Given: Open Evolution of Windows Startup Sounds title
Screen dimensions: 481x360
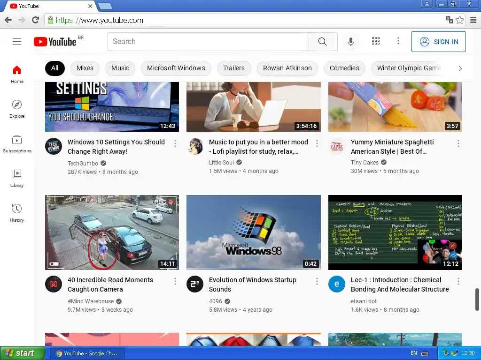Looking at the screenshot, I should click(x=252, y=285).
